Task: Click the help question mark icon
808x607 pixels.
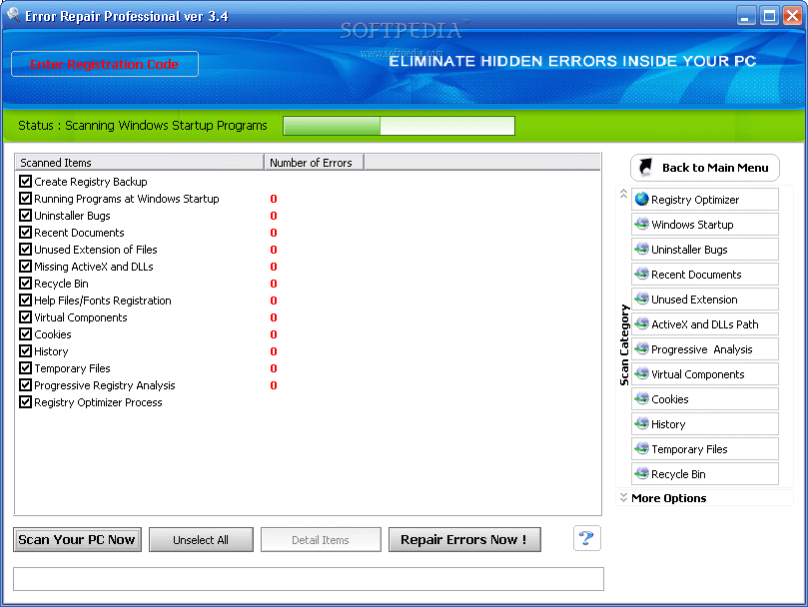Action: (x=586, y=538)
